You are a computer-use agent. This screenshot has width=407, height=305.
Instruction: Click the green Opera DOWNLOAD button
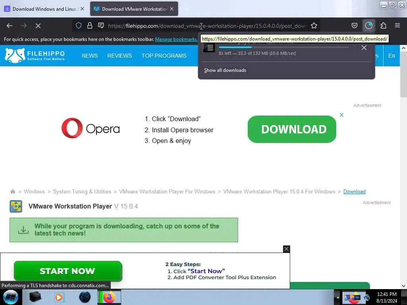point(292,129)
